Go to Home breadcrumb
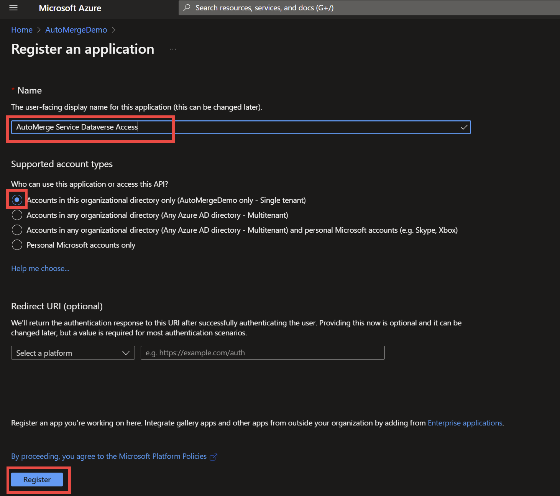The width and height of the screenshot is (560, 496). click(x=22, y=30)
